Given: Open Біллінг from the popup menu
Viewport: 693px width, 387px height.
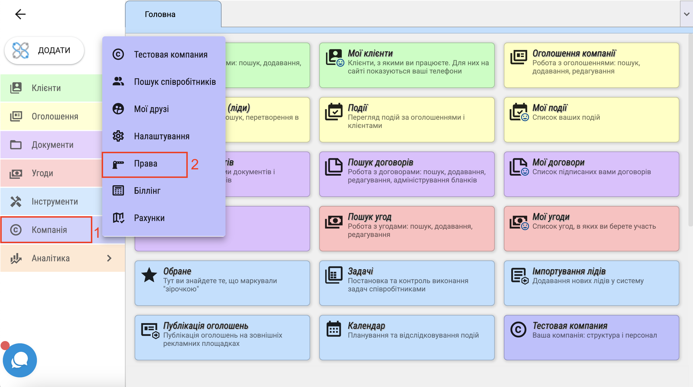Looking at the screenshot, I should pos(164,191).
